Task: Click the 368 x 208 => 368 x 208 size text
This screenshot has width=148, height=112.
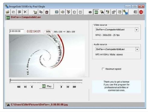Action: coord(64,32)
